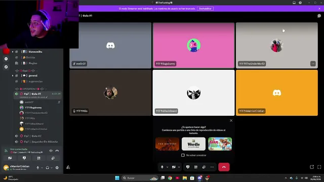Select BlackBeard in the voice member list
The width and height of the screenshot is (324, 182).
click(39, 123)
